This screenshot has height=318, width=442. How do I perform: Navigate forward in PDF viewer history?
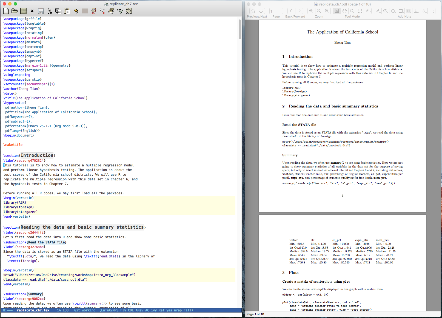click(299, 11)
